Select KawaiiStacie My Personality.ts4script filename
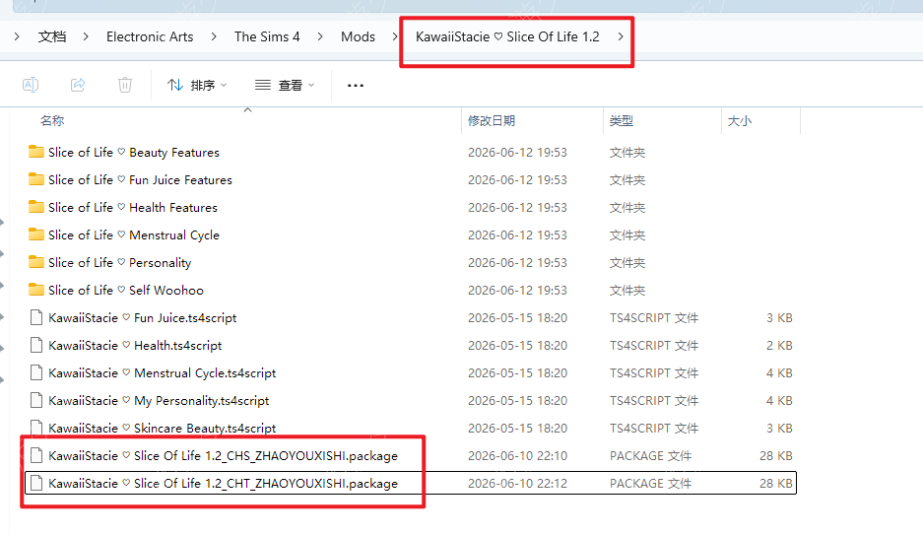This screenshot has width=923, height=535. [159, 401]
